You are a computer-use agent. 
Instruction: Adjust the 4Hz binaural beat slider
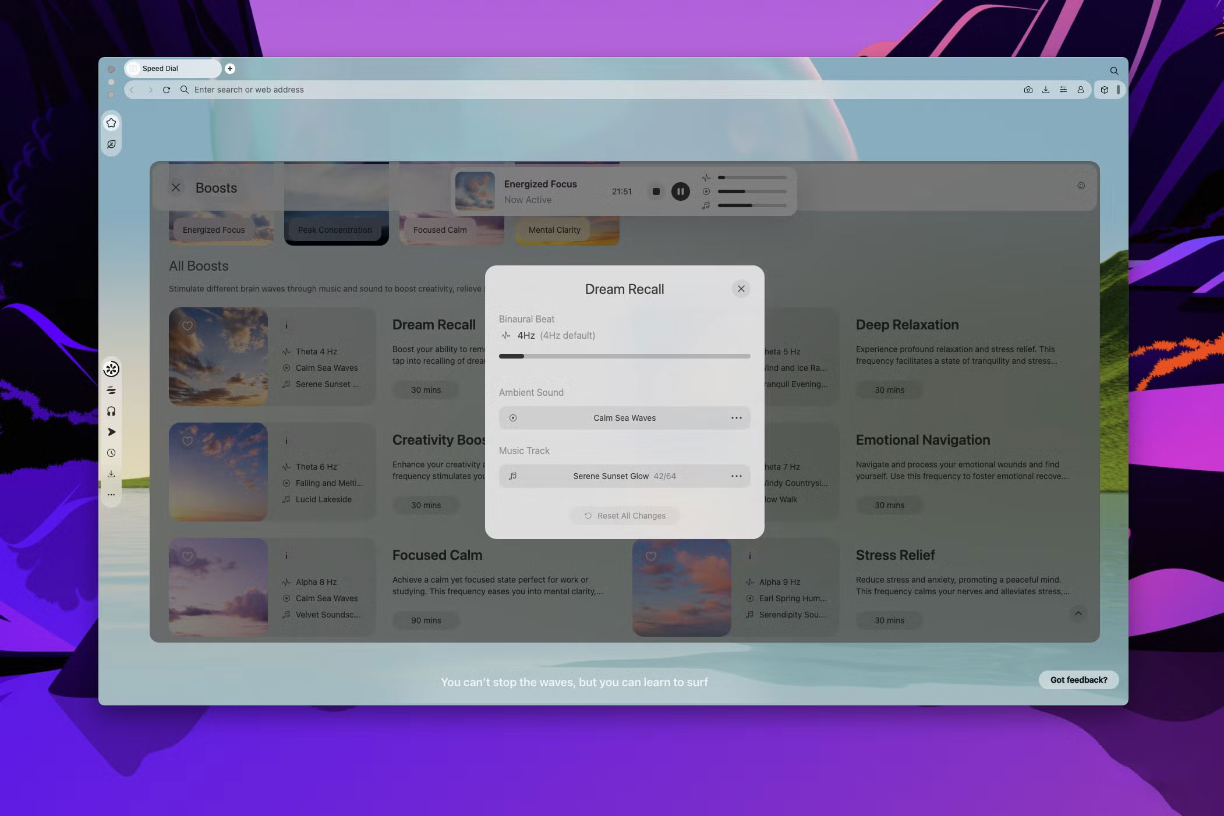pos(624,356)
